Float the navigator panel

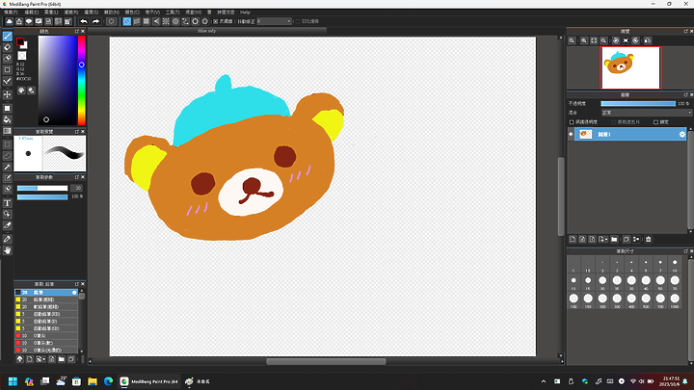tap(685, 32)
